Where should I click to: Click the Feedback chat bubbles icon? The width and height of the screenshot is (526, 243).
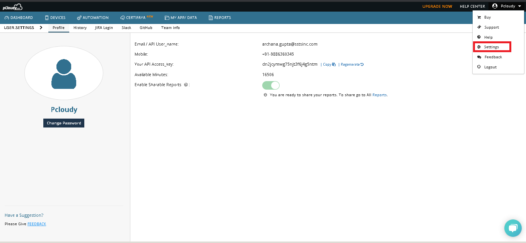479,57
